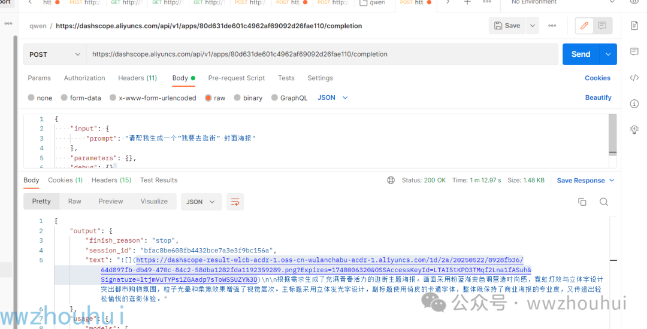Open the request body JSON format dropdown
Image resolution: width=647 pixels, height=329 pixels.
click(x=332, y=98)
